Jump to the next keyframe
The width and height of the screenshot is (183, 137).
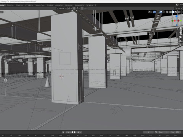(x=78, y=132)
